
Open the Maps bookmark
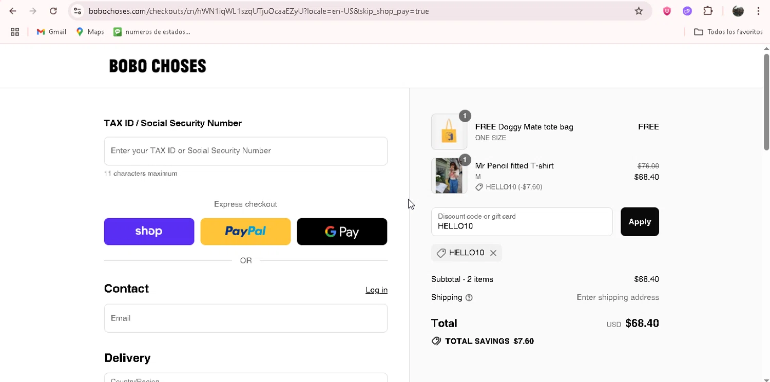[90, 32]
